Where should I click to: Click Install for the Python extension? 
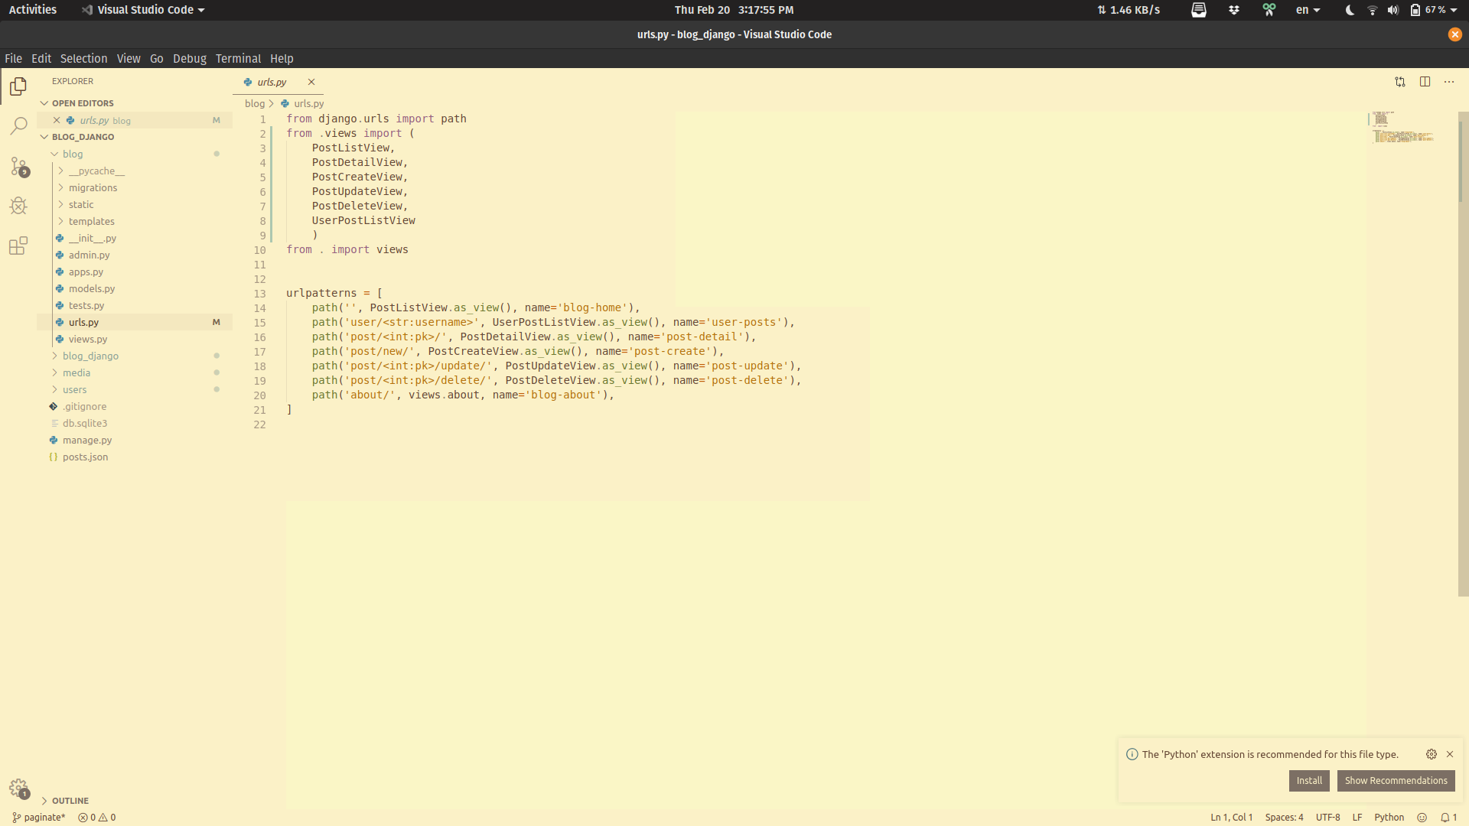click(1308, 780)
